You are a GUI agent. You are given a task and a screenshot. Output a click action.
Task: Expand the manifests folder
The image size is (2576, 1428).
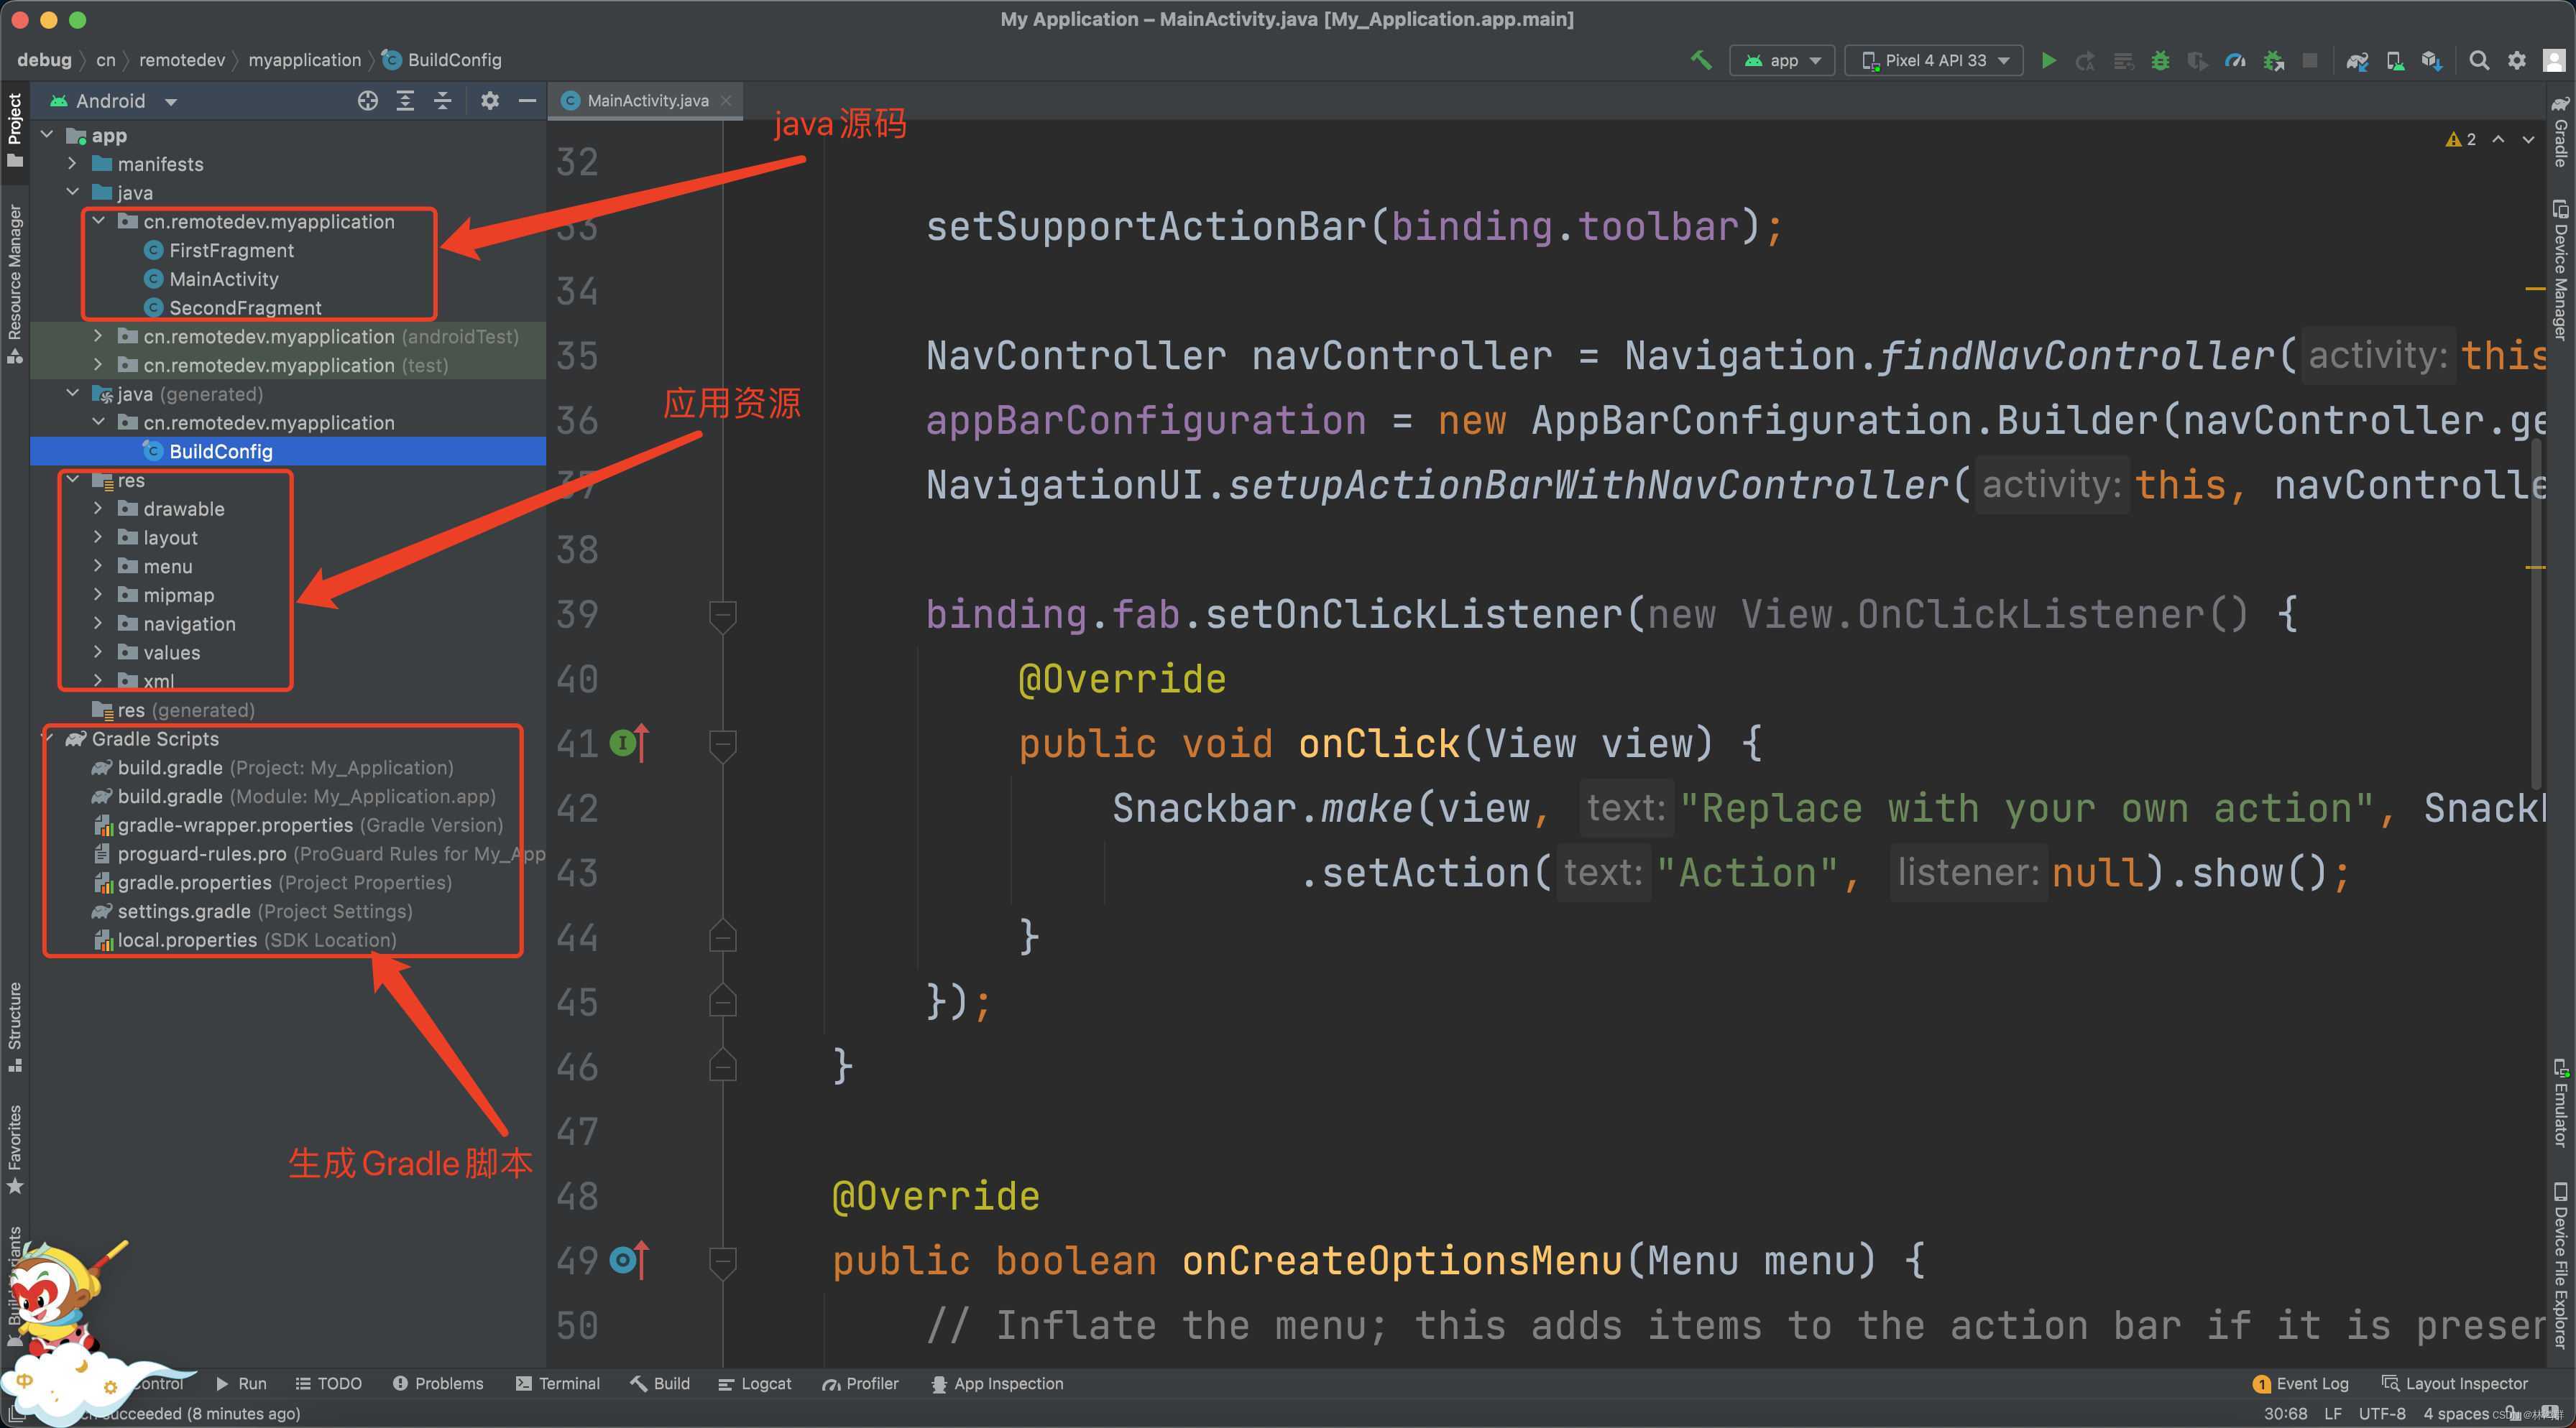(72, 164)
